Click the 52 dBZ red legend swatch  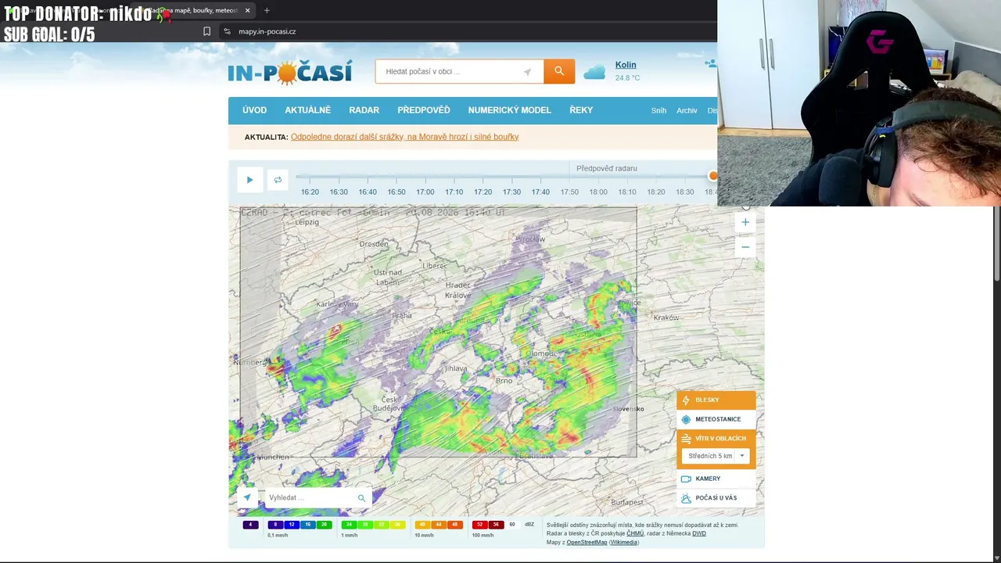pos(479,525)
